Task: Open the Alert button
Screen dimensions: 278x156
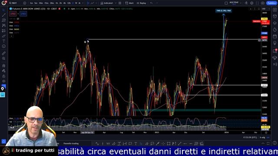Action: pyautogui.click(x=129, y=3)
